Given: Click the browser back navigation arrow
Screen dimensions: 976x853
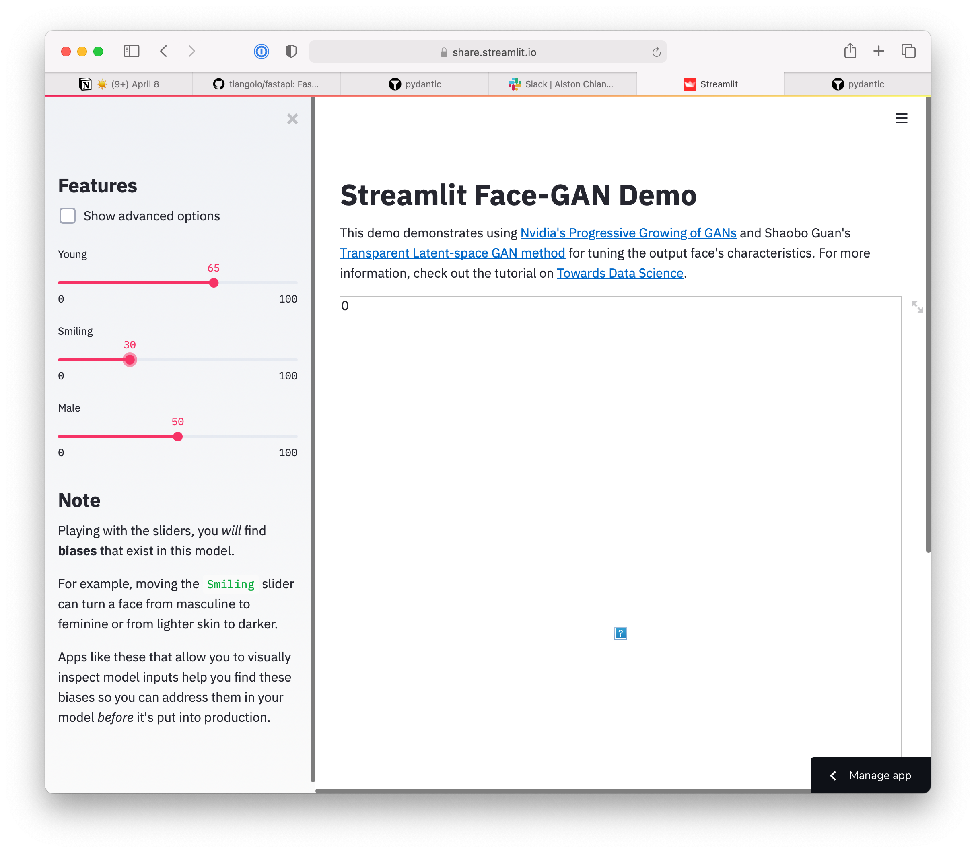Looking at the screenshot, I should tap(164, 51).
